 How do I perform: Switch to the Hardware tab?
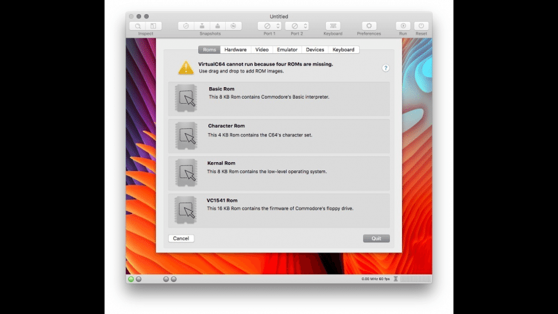235,50
